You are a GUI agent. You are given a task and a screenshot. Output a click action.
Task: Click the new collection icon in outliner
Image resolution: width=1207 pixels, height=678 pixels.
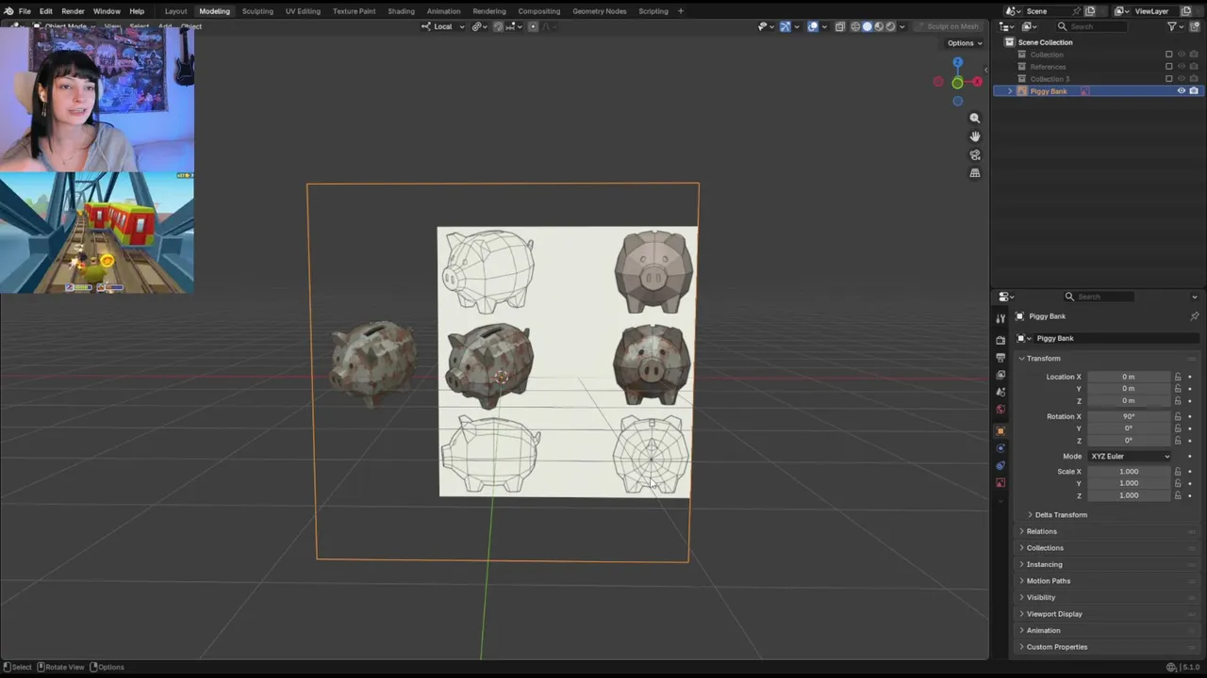1195,26
